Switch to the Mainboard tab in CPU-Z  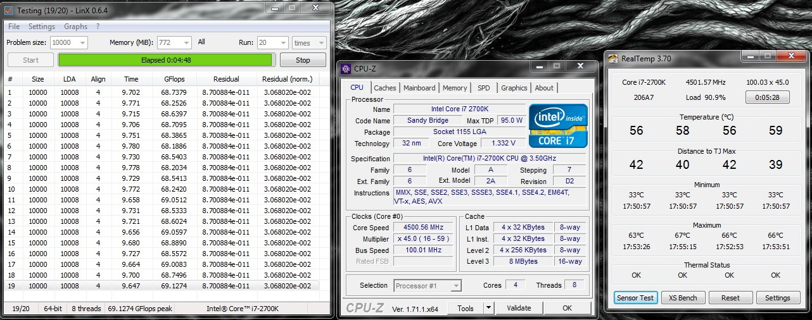click(419, 88)
